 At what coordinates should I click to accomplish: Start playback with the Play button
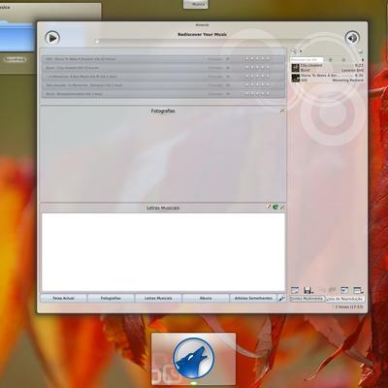(x=52, y=38)
